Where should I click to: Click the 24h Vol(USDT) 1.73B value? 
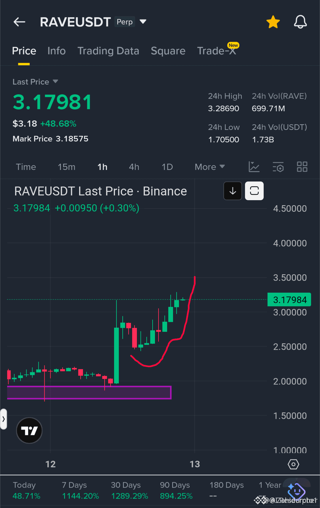[263, 140]
